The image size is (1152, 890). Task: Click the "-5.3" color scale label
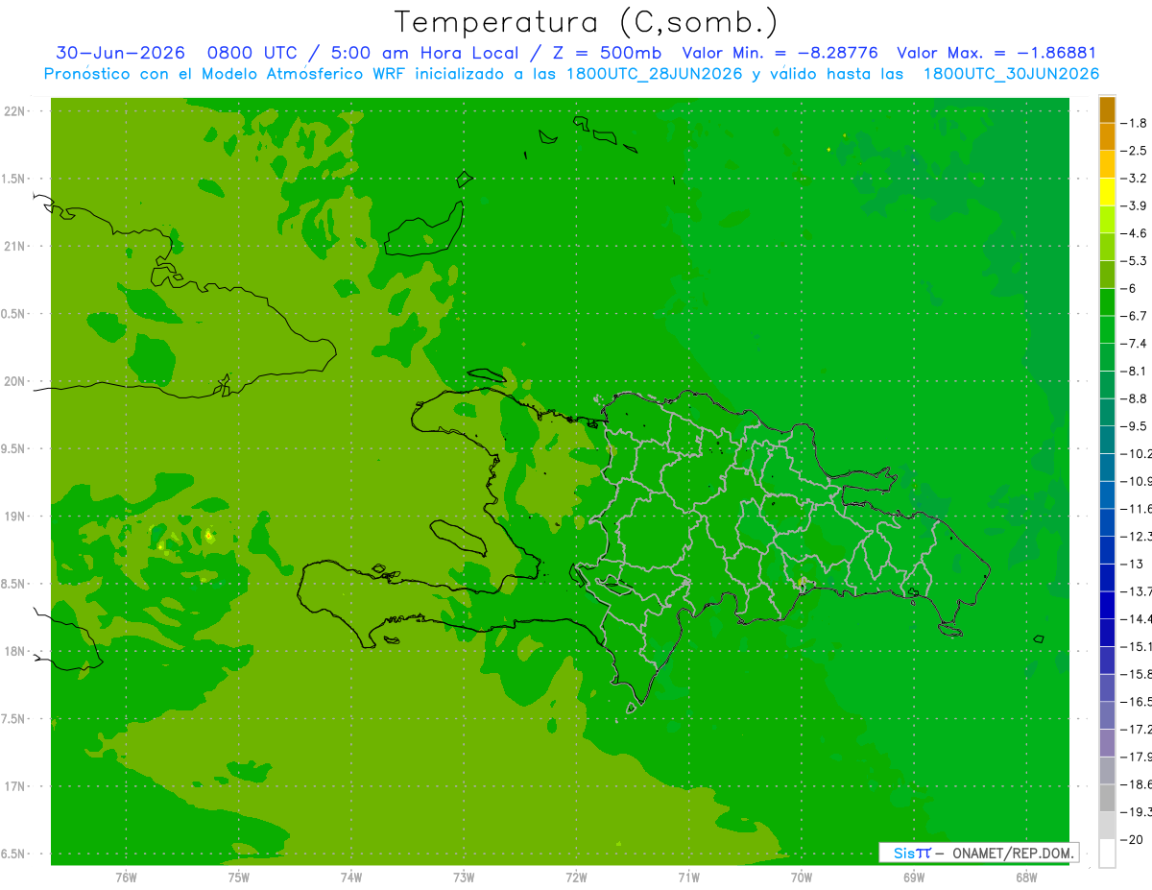pos(1134,261)
